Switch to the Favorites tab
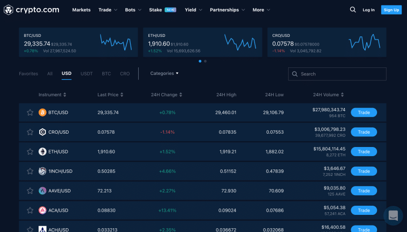The image size is (407, 232). [28, 74]
